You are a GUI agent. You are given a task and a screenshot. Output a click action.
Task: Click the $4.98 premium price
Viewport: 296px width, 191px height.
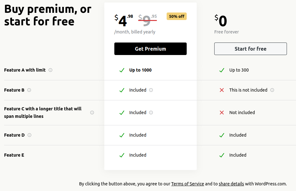point(124,21)
